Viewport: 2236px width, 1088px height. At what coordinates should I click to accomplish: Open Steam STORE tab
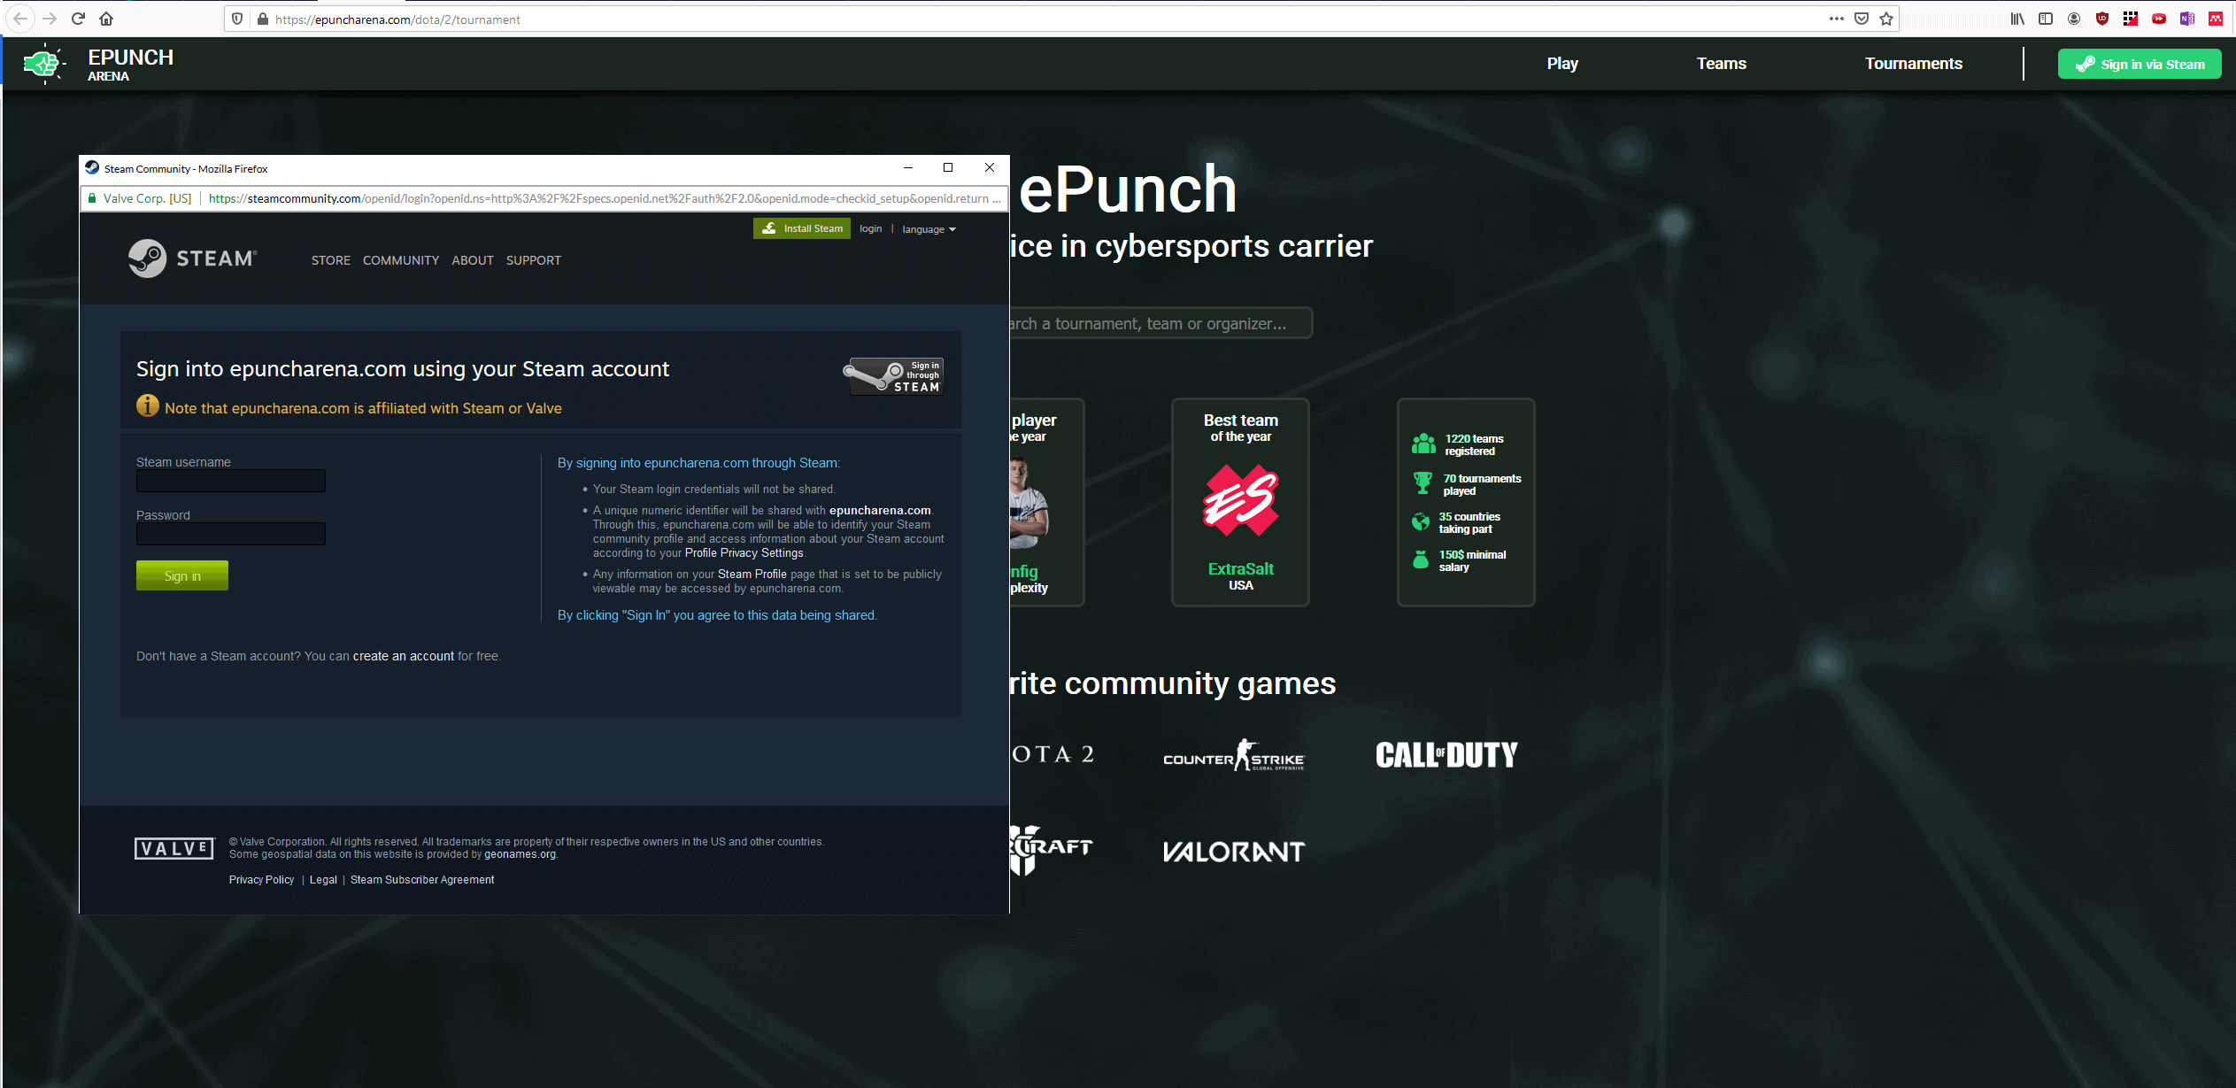(331, 260)
